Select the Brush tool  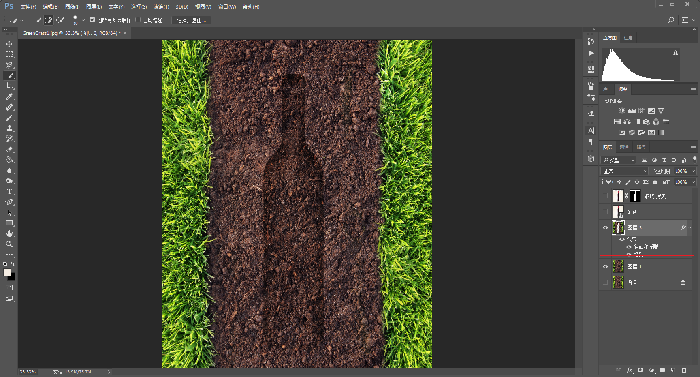coord(9,118)
